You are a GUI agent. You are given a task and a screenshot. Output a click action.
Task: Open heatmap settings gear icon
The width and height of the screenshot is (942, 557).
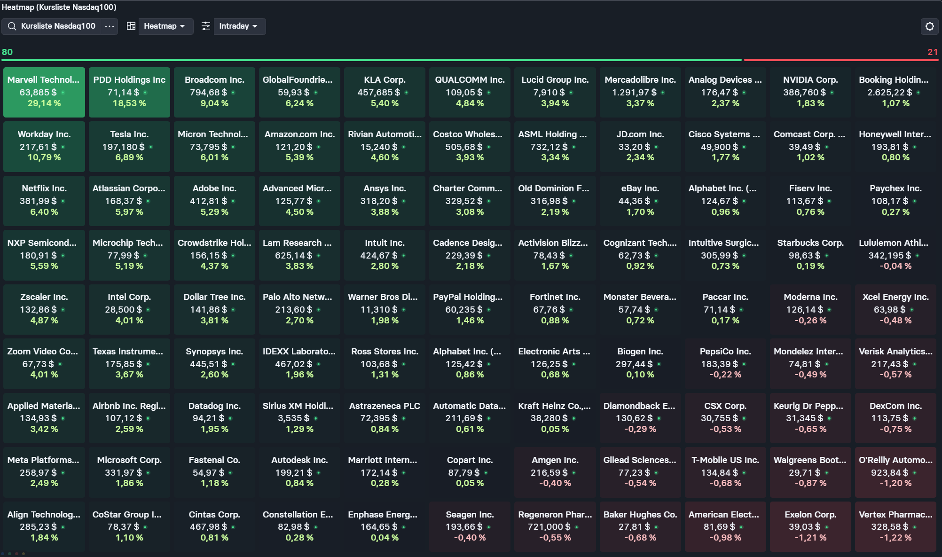[929, 26]
